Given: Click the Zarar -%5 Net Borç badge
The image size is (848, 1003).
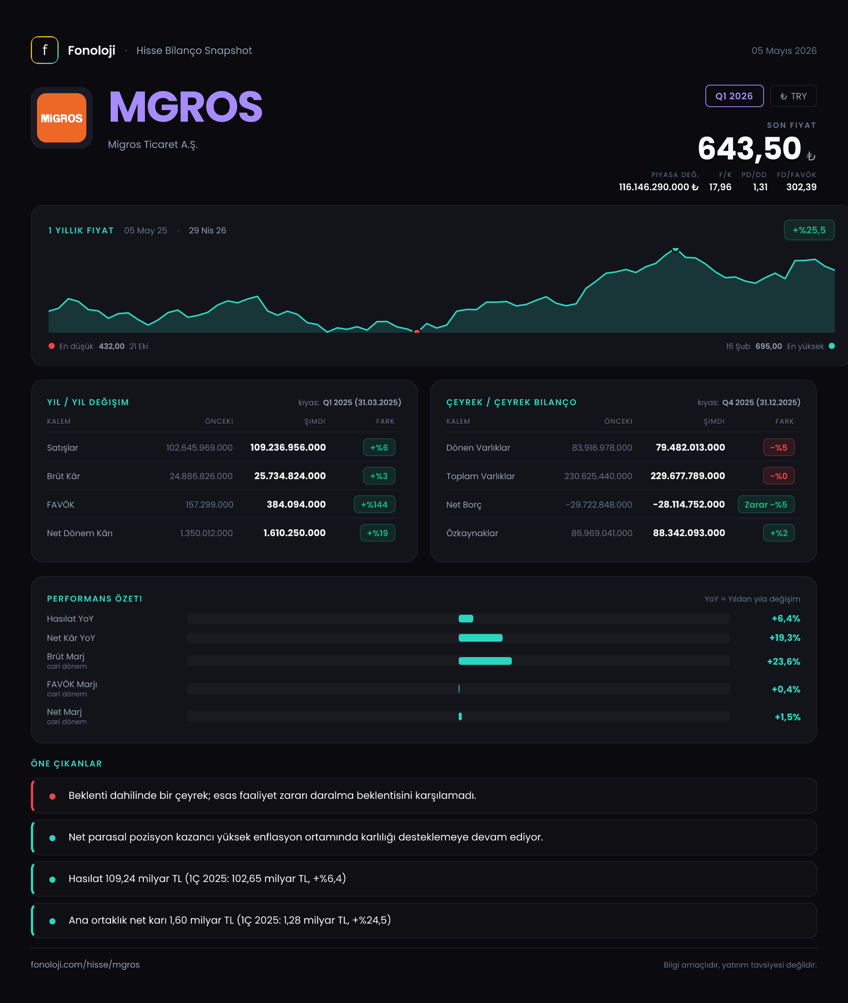Looking at the screenshot, I should (x=766, y=504).
